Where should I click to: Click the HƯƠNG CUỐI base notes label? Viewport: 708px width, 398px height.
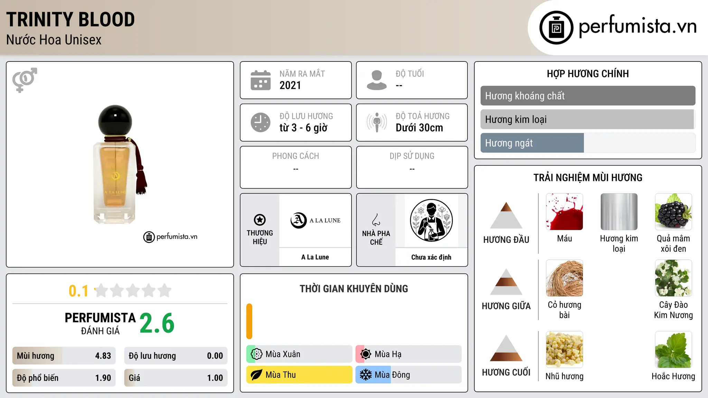click(x=506, y=372)
